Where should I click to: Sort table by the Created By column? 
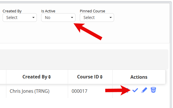35,77
